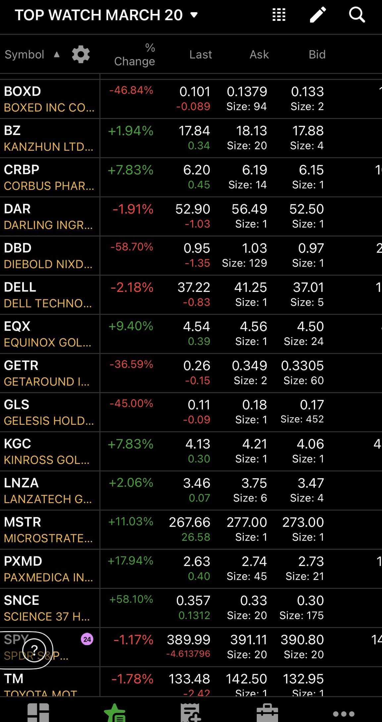This screenshot has height=722, width=382.
Task: Open the three-dots more menu
Action: 344,713
